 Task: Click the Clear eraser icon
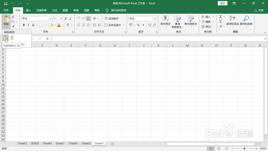221,27
